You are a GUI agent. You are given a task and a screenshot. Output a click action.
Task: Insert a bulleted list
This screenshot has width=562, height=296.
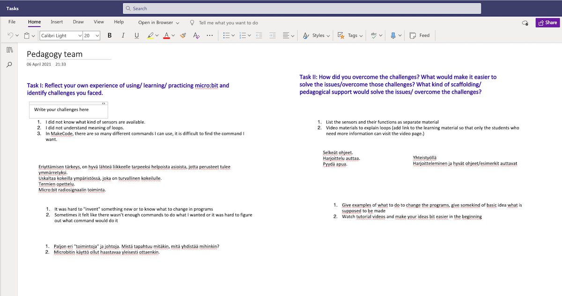(x=226, y=36)
